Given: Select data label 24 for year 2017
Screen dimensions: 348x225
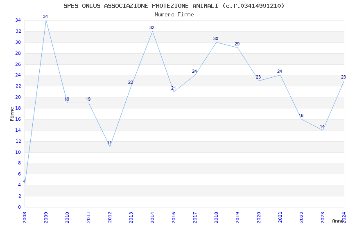Looking at the screenshot, I should coord(194,71).
